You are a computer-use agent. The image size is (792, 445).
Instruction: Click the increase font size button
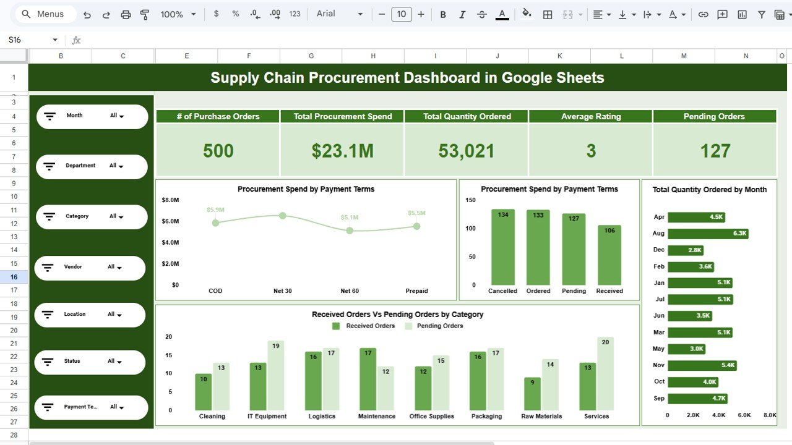(x=421, y=14)
